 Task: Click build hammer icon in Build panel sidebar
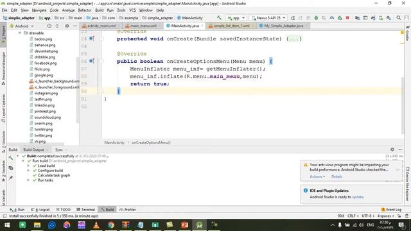pos(11,158)
